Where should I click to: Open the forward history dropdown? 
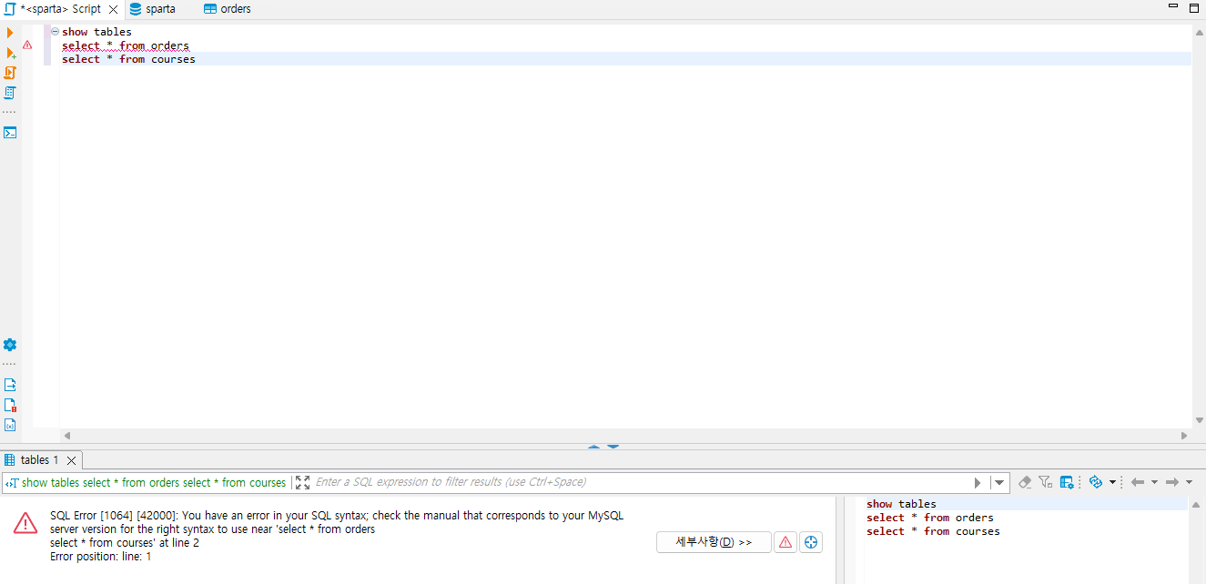coord(1189,483)
